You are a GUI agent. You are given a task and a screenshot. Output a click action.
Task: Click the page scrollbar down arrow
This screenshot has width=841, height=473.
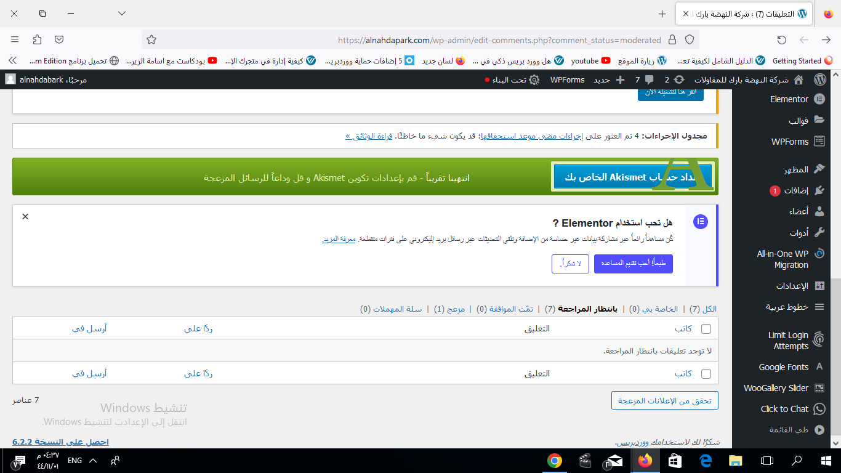(835, 443)
